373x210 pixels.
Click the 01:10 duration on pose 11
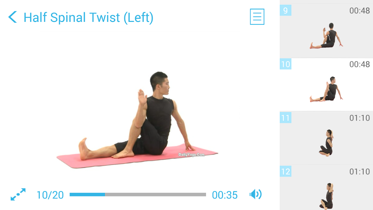point(359,118)
